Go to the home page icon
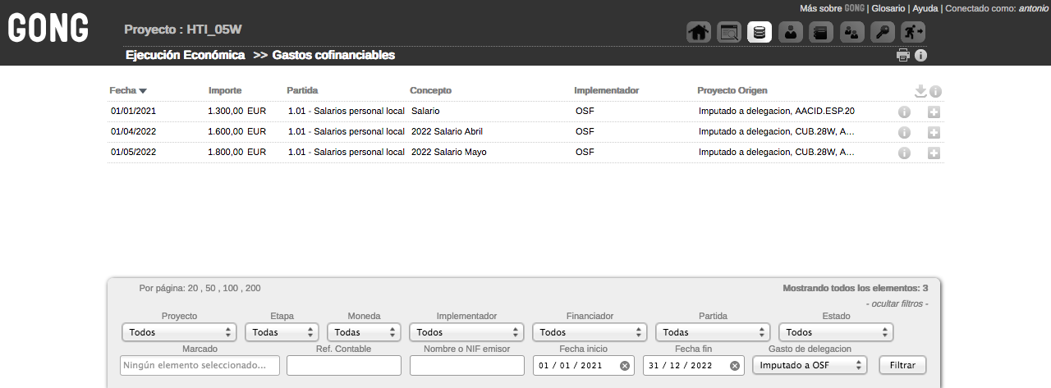 point(698,33)
